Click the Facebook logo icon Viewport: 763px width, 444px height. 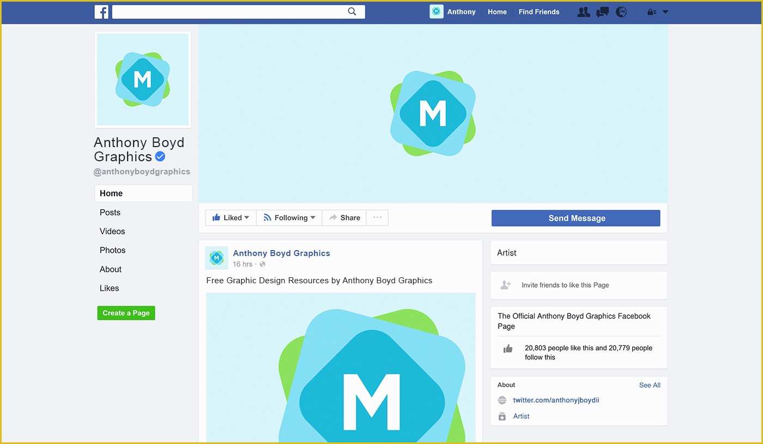point(101,12)
